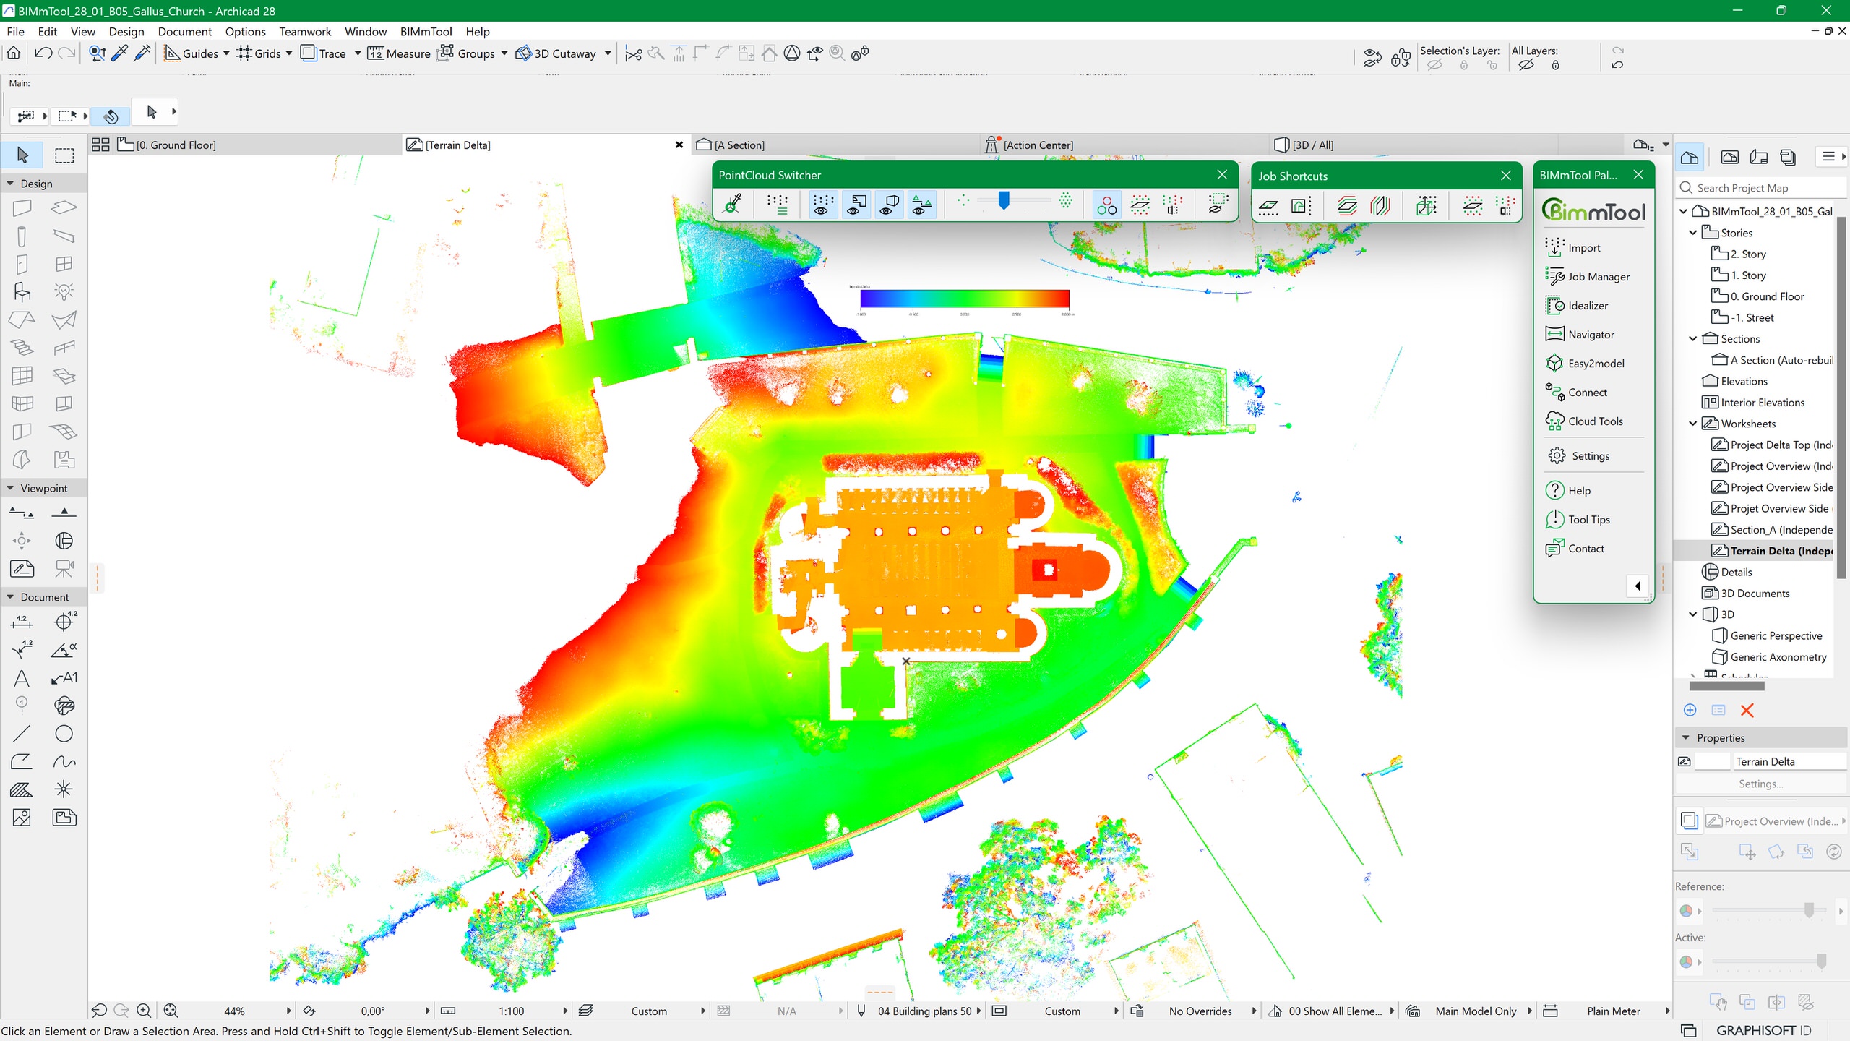Open Cloud Tools in BIMmTool palette
The image size is (1850, 1041).
1595,421
